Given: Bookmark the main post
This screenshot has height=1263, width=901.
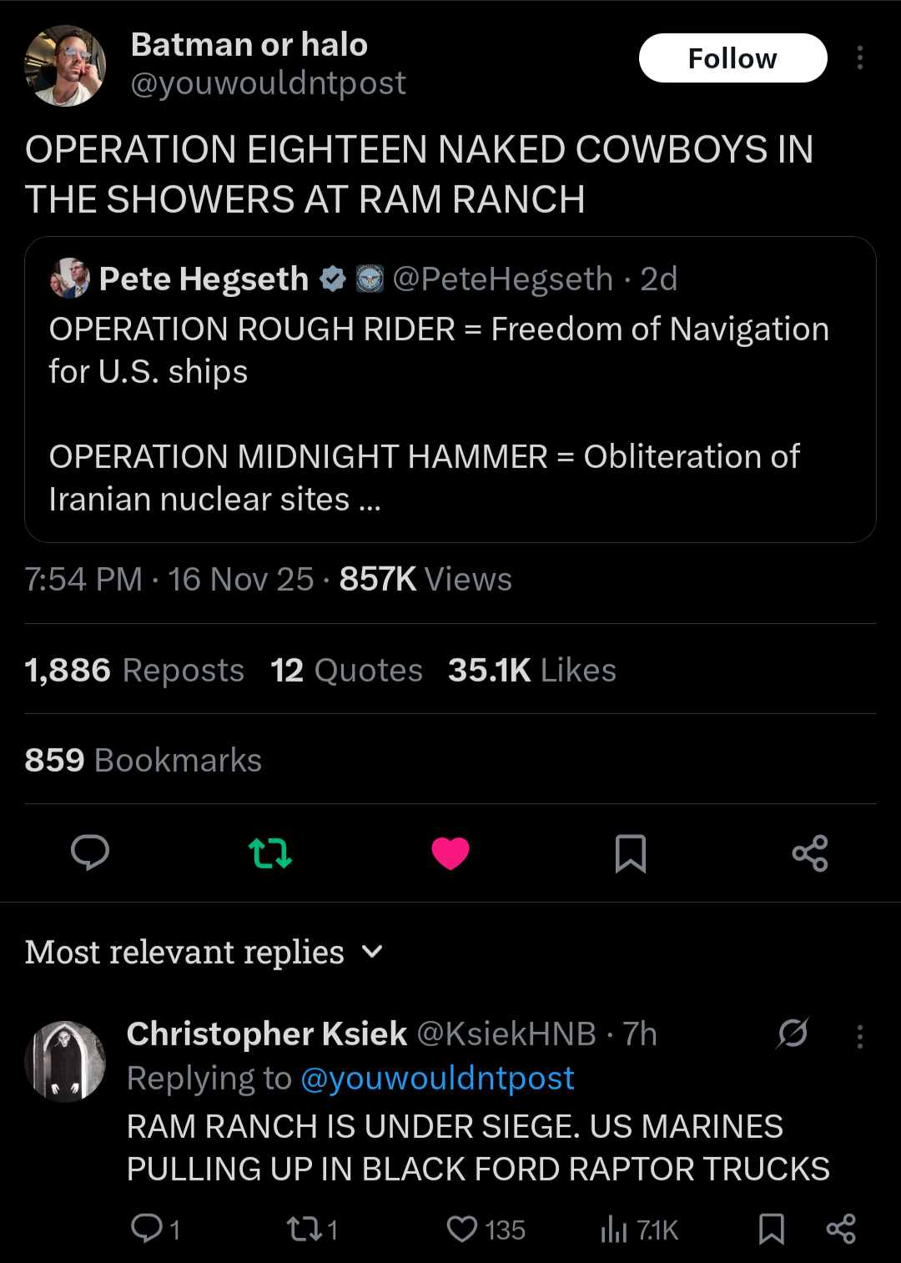Looking at the screenshot, I should click(x=631, y=853).
